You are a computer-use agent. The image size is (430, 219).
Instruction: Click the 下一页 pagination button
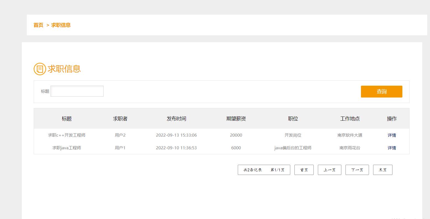pyautogui.click(x=357, y=170)
